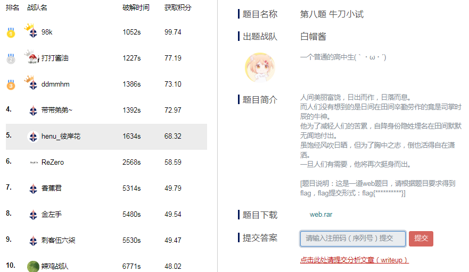
Task: Click the 获取积分 column header
Action: click(x=178, y=7)
